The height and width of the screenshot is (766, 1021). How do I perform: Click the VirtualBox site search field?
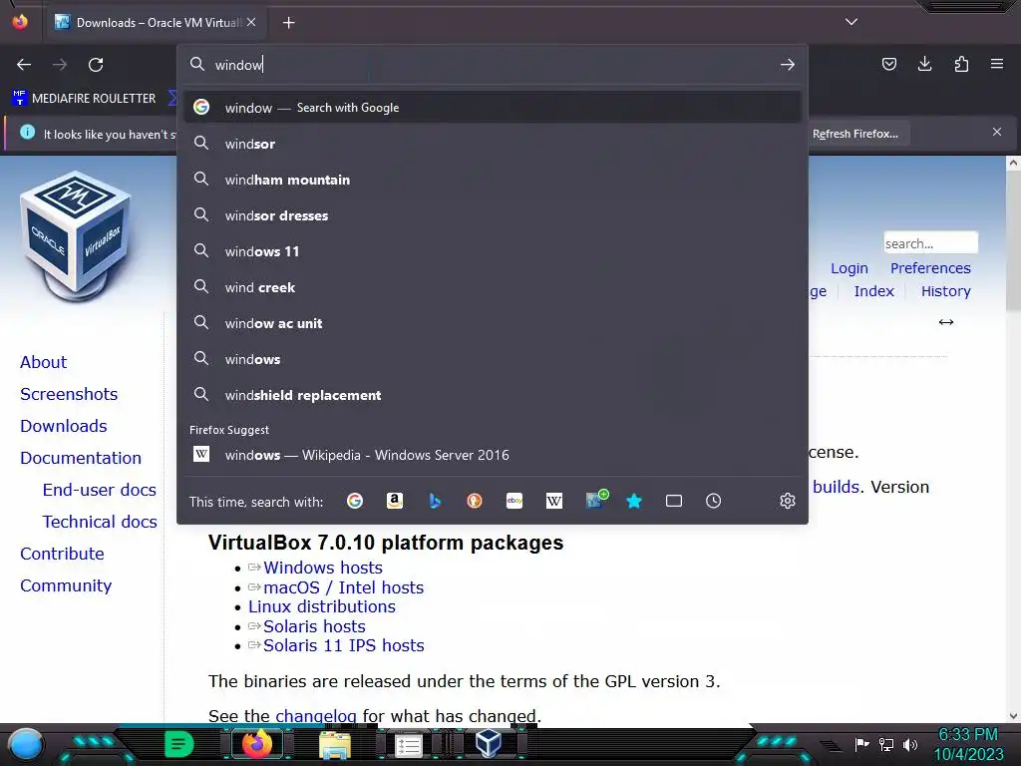point(930,243)
